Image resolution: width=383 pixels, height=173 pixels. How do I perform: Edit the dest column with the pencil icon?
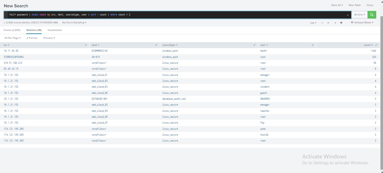(156, 45)
